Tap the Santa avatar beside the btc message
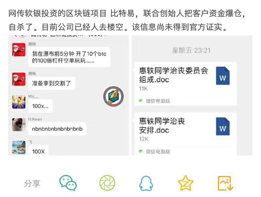261x197 pixels. coord(19,50)
